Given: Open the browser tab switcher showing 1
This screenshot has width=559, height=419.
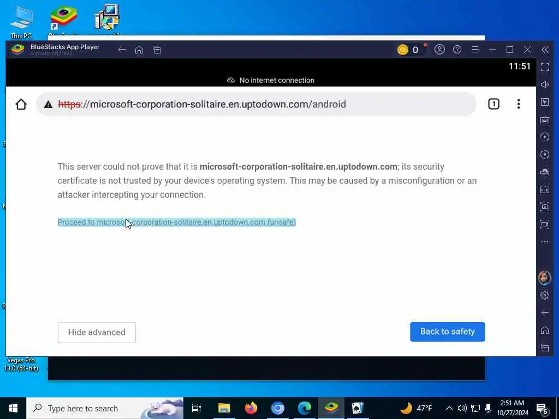Looking at the screenshot, I should (x=493, y=104).
